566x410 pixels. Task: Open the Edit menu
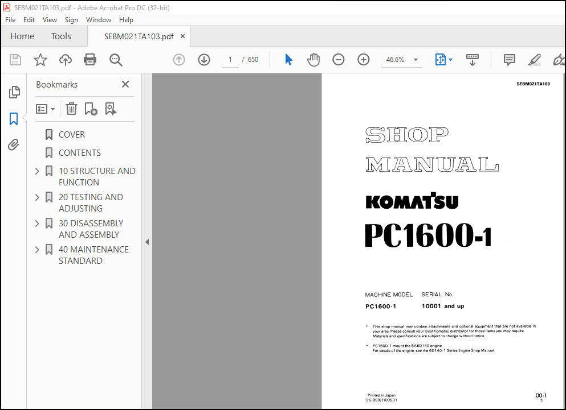click(29, 20)
